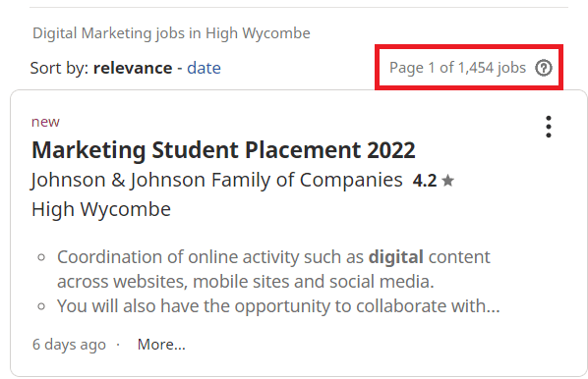Click the 6 days ago posting date
588x379 pixels.
tap(69, 345)
